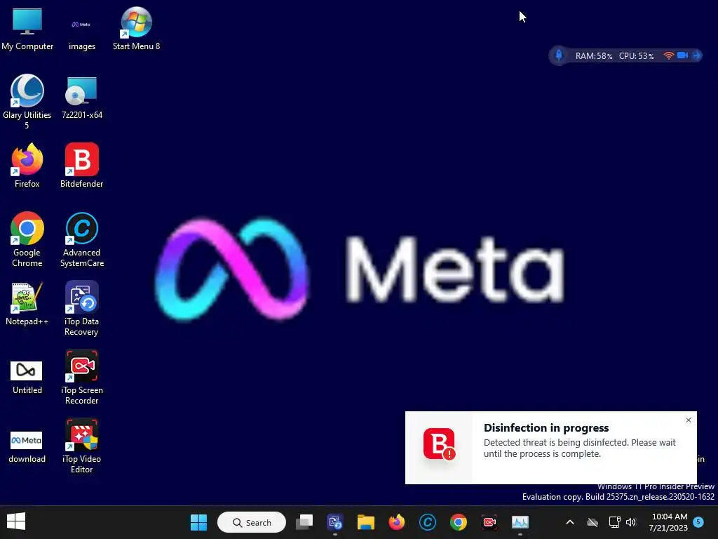Viewport: 718px width, 539px height.
Task: Click the rocket boost icon in monitor widget
Action: coord(559,55)
